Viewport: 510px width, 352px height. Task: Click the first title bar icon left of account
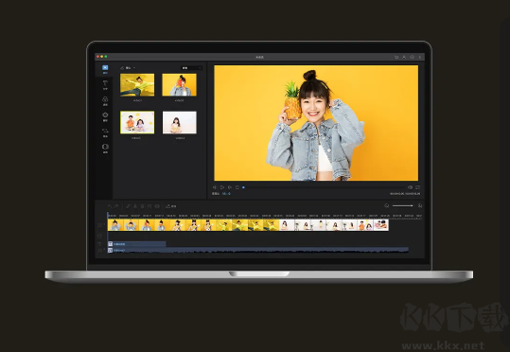(x=396, y=57)
